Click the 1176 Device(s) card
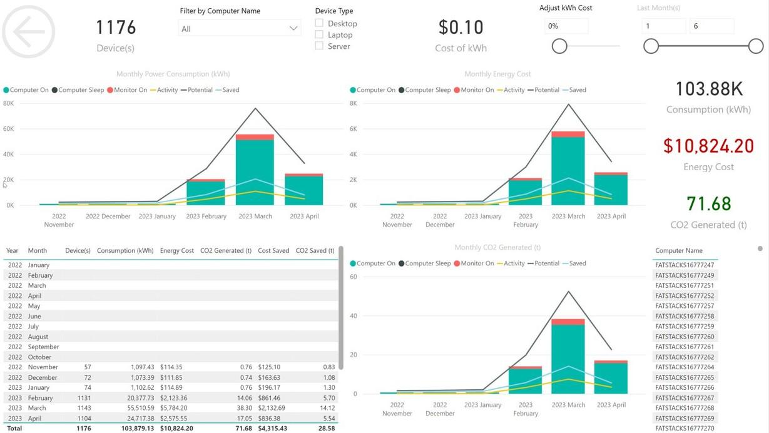The image size is (769, 433). (116, 35)
